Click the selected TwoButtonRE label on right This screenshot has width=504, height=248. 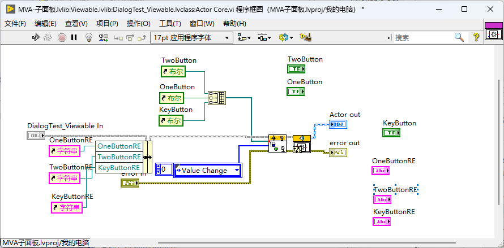pyautogui.click(x=395, y=190)
